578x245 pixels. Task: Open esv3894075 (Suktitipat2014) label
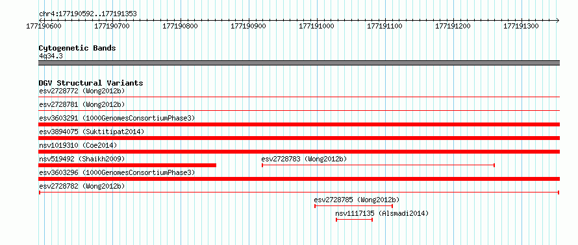[x=92, y=132]
